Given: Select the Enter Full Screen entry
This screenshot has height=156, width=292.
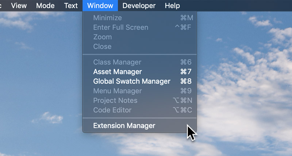Looking at the screenshot, I should (x=139, y=27).
